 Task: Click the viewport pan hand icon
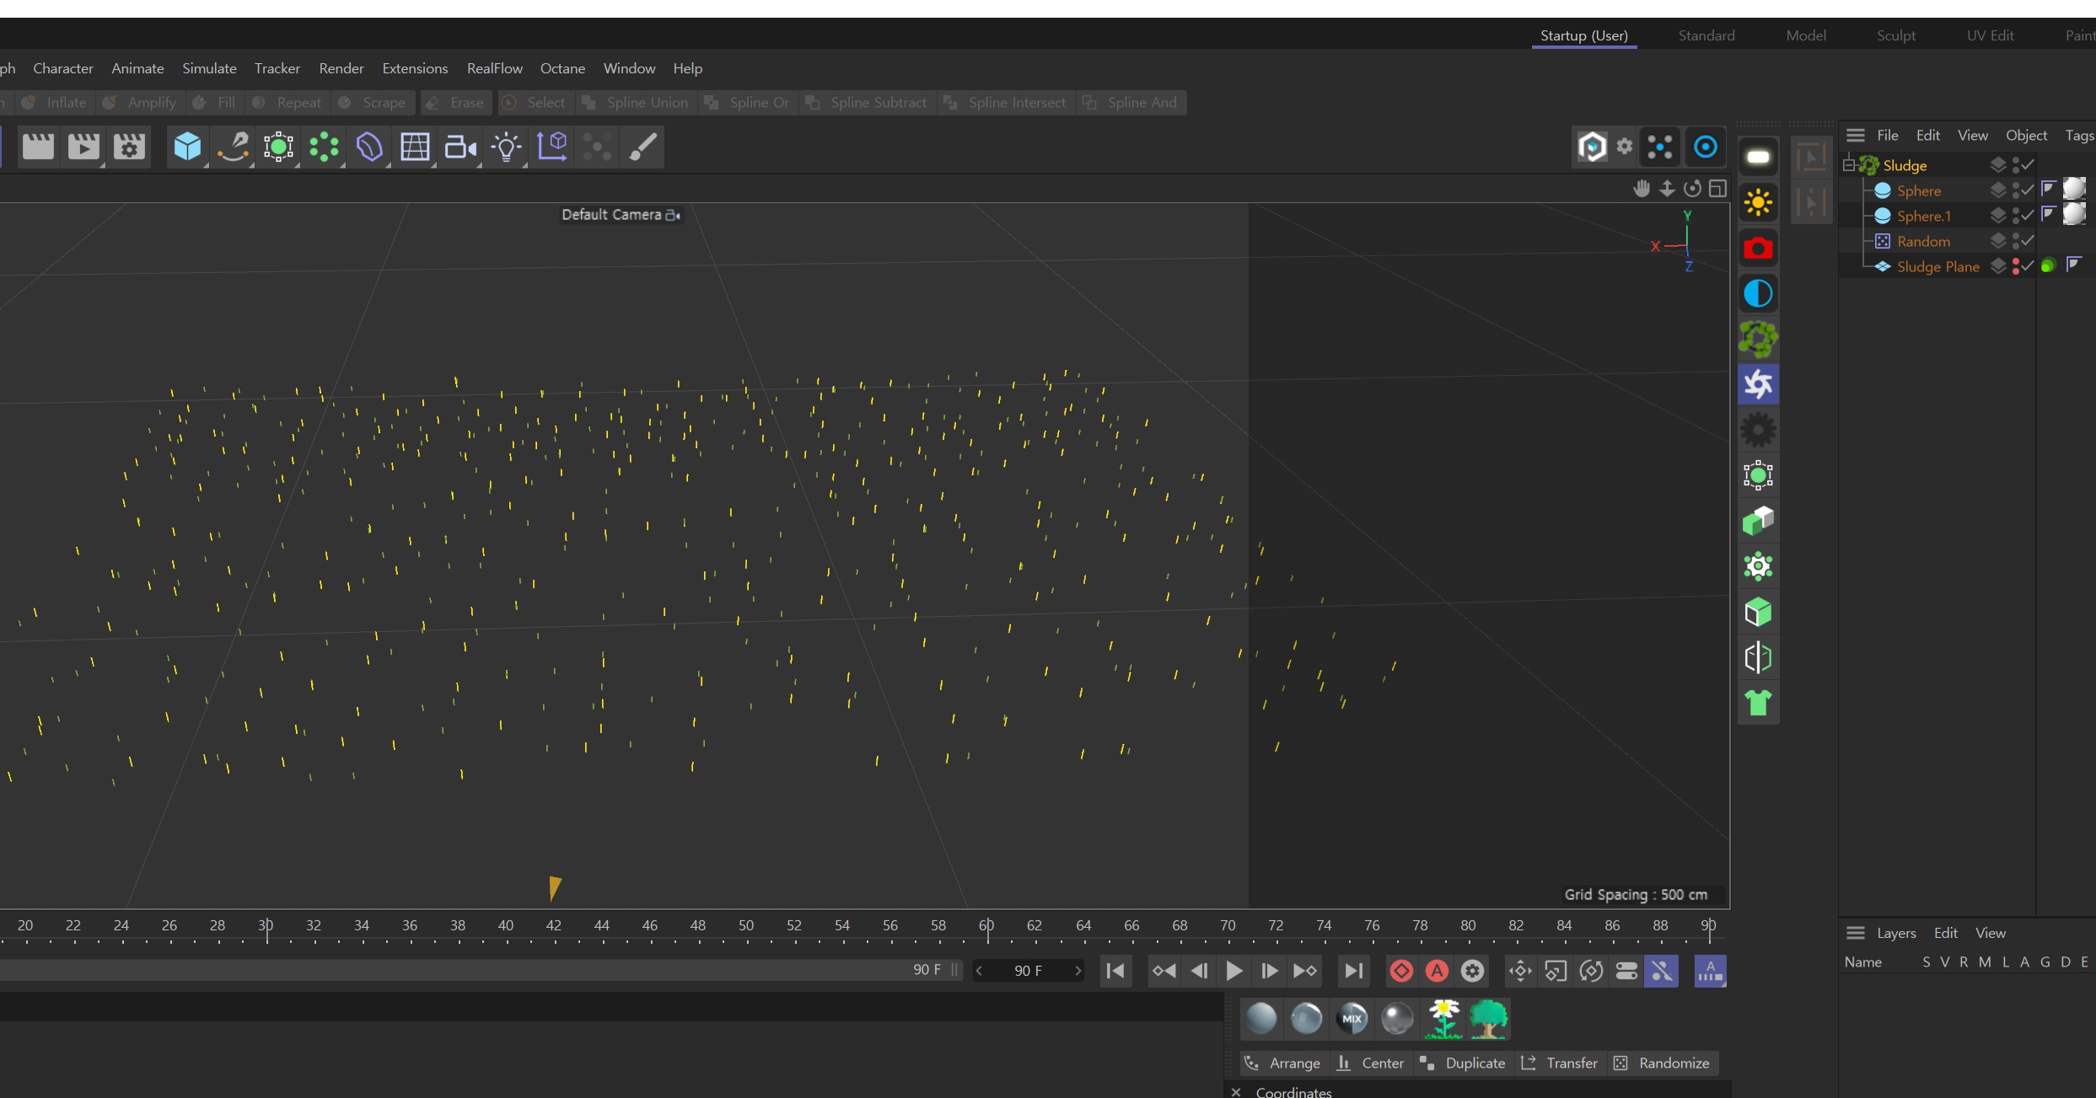pos(1641,188)
